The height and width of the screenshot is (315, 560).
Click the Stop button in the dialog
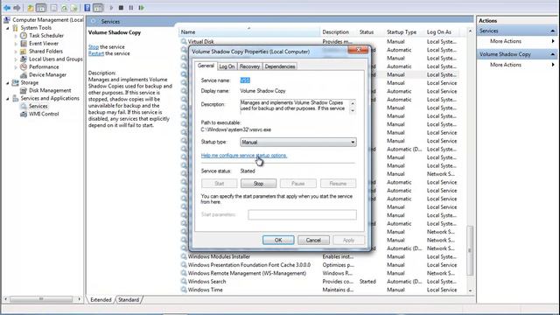pos(258,184)
